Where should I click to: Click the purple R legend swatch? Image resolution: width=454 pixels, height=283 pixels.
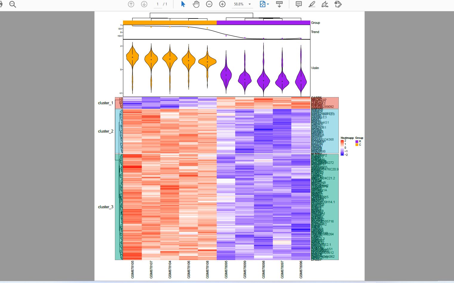pyautogui.click(x=357, y=141)
